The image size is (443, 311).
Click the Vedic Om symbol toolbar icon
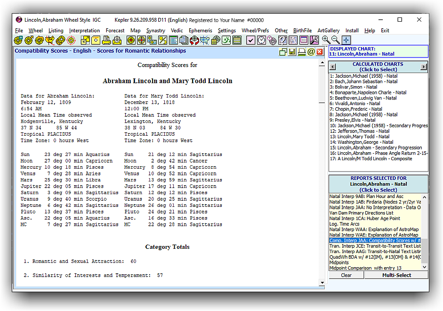click(x=226, y=41)
